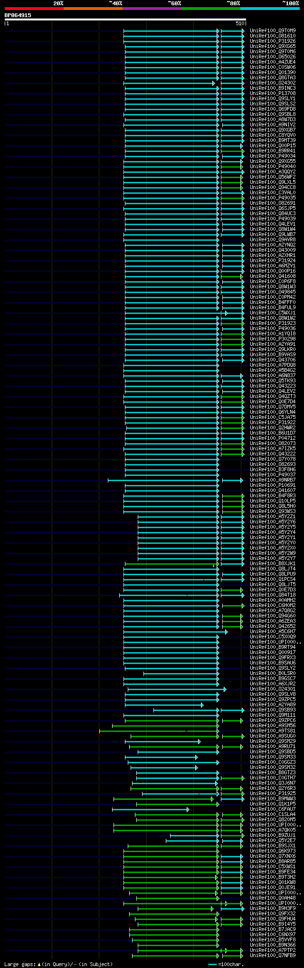Viewport: 304px width, 968px height.
Task: Select hit label UniRef100_O24302
Action: pyautogui.click(x=273, y=83)
